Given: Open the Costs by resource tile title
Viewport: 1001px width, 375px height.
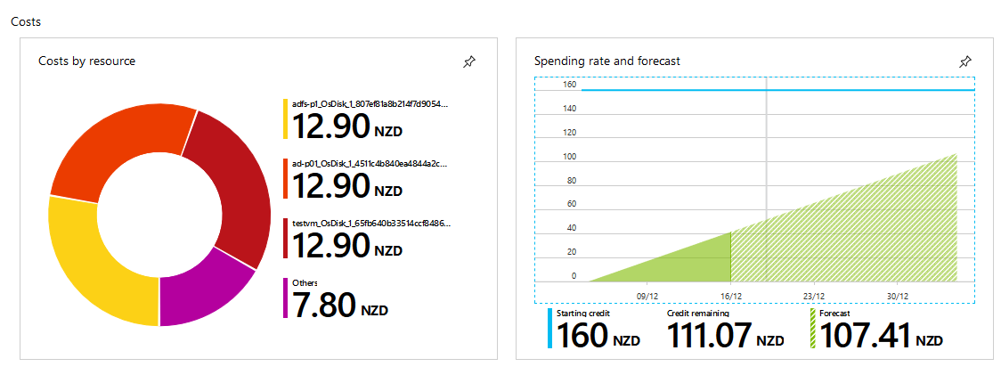Looking at the screenshot, I should [86, 61].
